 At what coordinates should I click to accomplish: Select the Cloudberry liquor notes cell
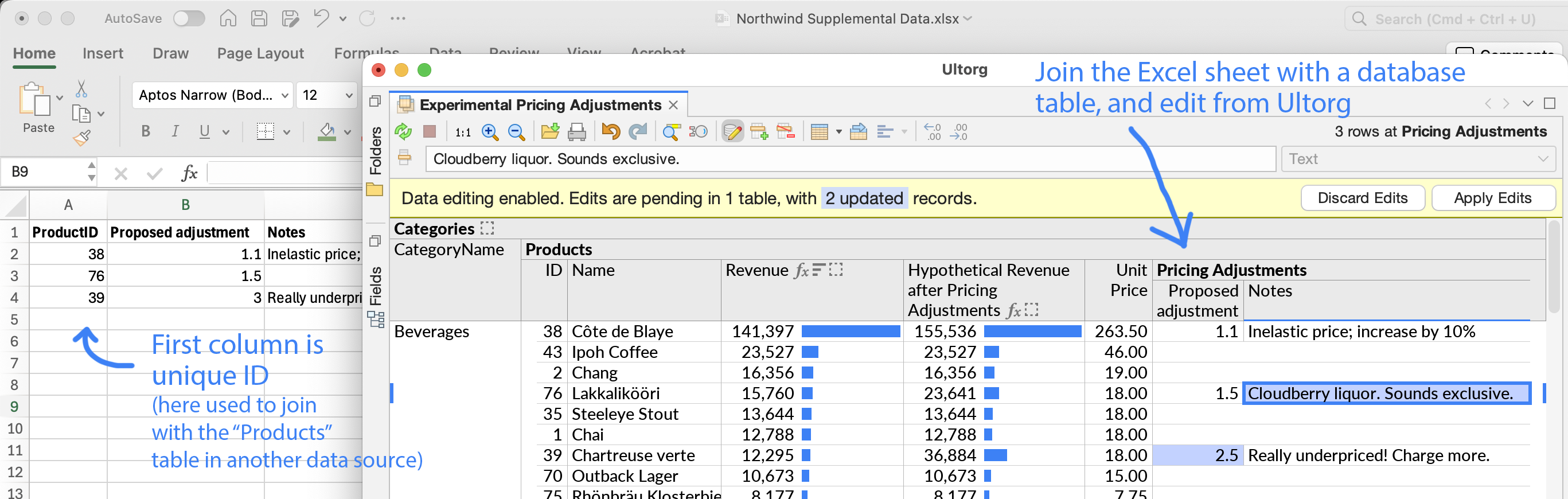pyautogui.click(x=1386, y=393)
